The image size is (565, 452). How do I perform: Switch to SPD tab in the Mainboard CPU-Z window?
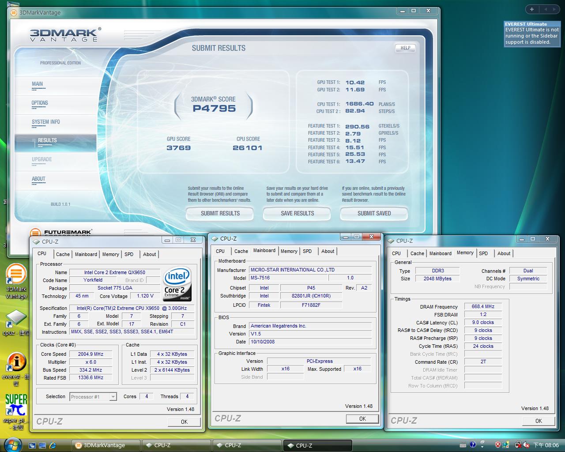(307, 251)
